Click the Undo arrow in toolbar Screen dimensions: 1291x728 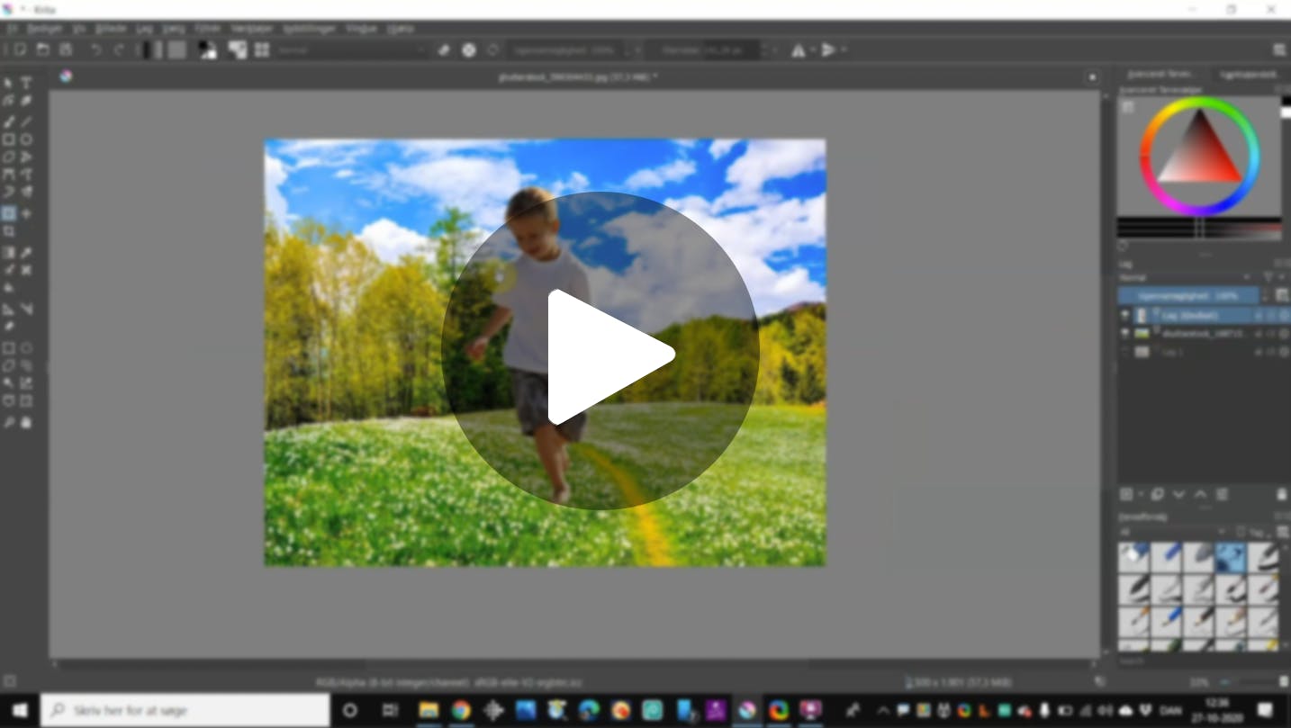tap(96, 49)
